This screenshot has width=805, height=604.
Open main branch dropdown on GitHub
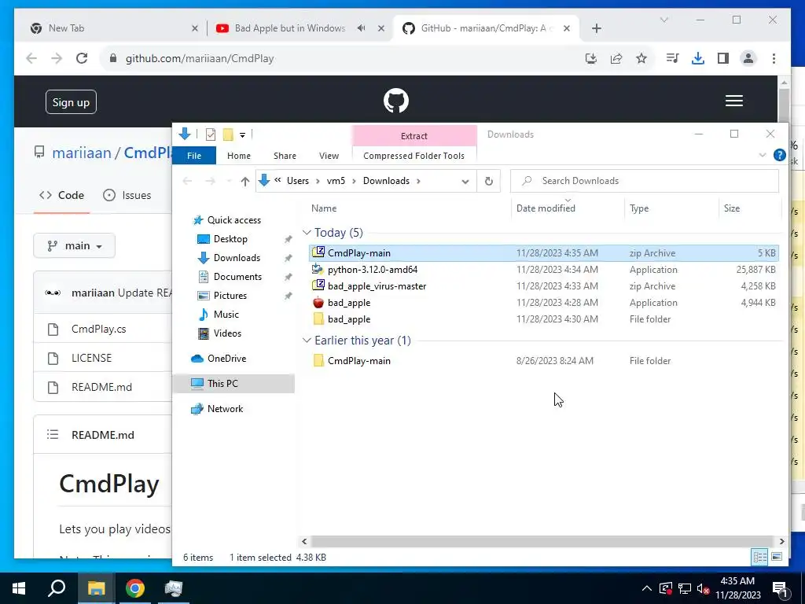click(75, 246)
